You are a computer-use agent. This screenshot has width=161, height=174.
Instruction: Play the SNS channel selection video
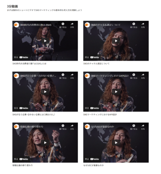point(116,41)
